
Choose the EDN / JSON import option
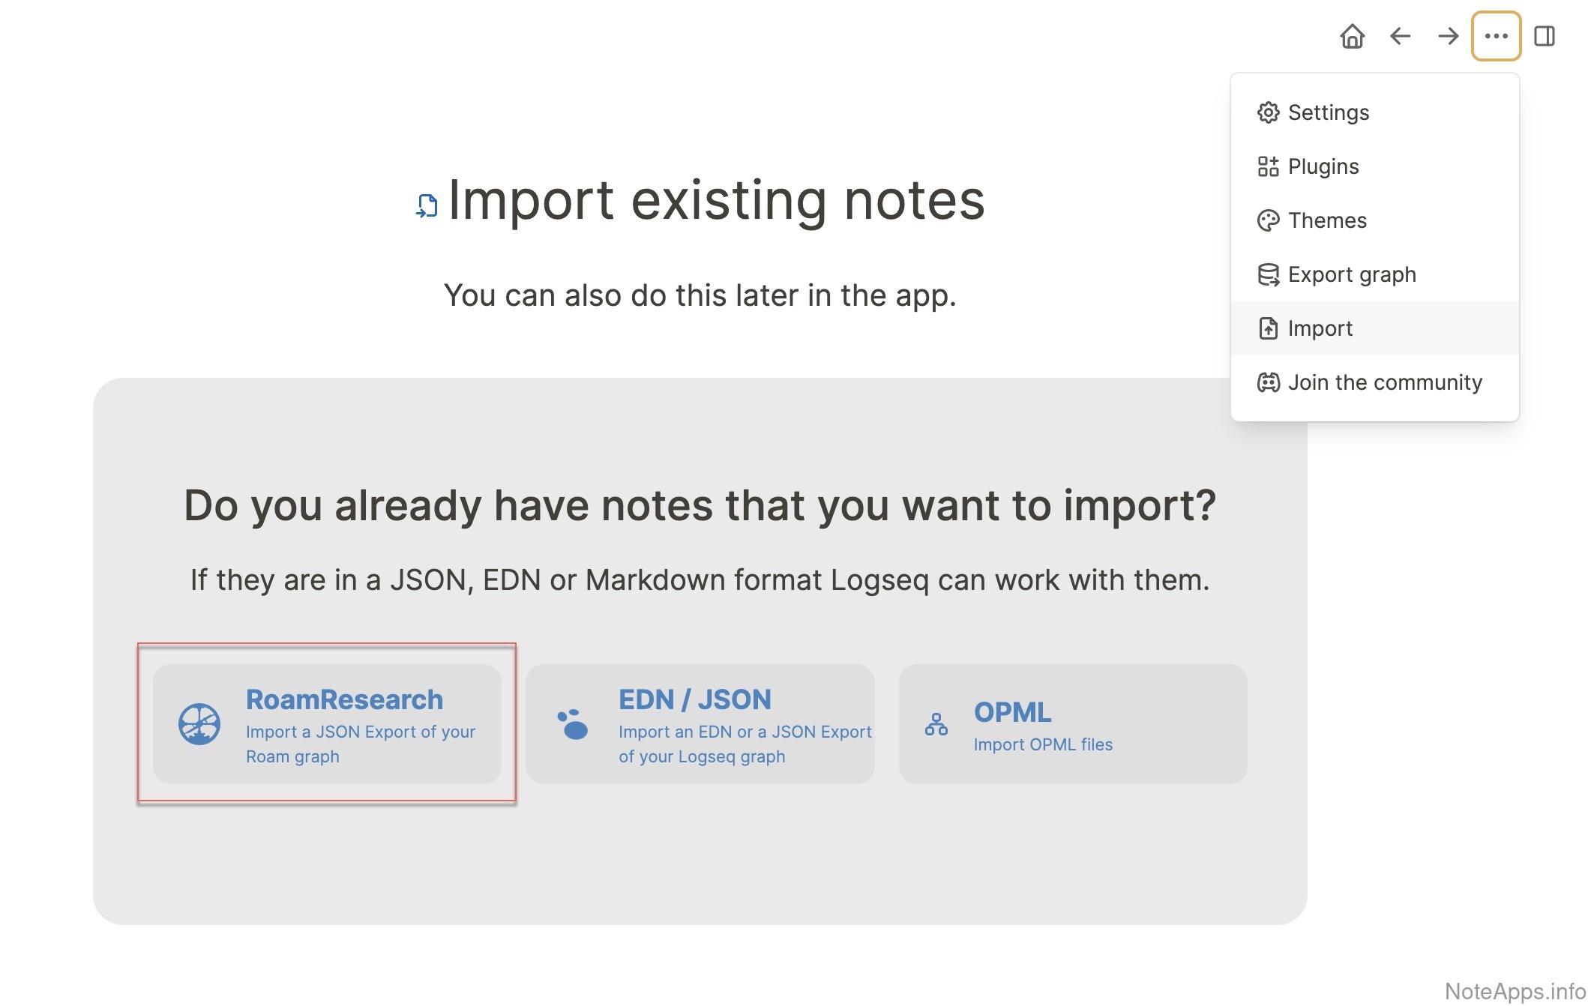pyautogui.click(x=700, y=724)
